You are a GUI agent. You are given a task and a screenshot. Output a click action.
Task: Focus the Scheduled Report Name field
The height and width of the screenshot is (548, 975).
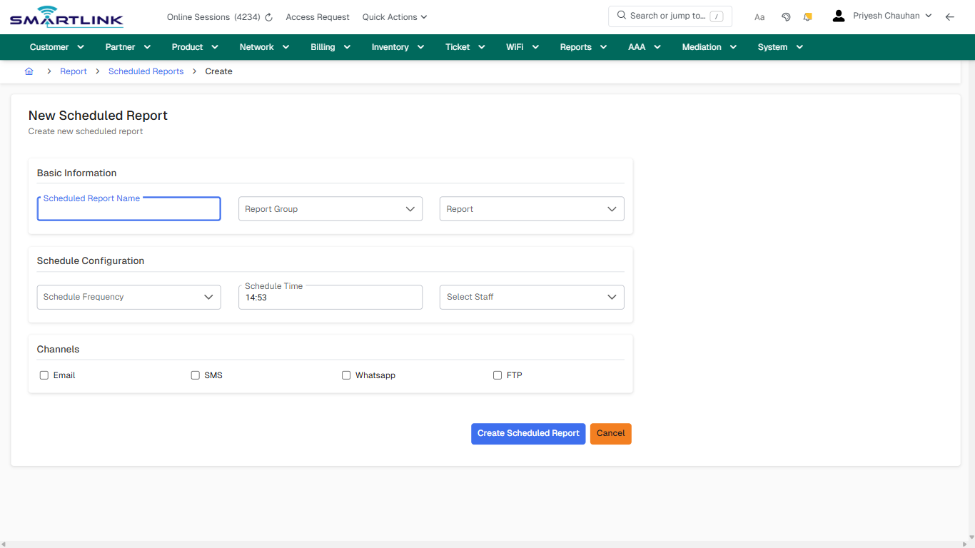[128, 208]
